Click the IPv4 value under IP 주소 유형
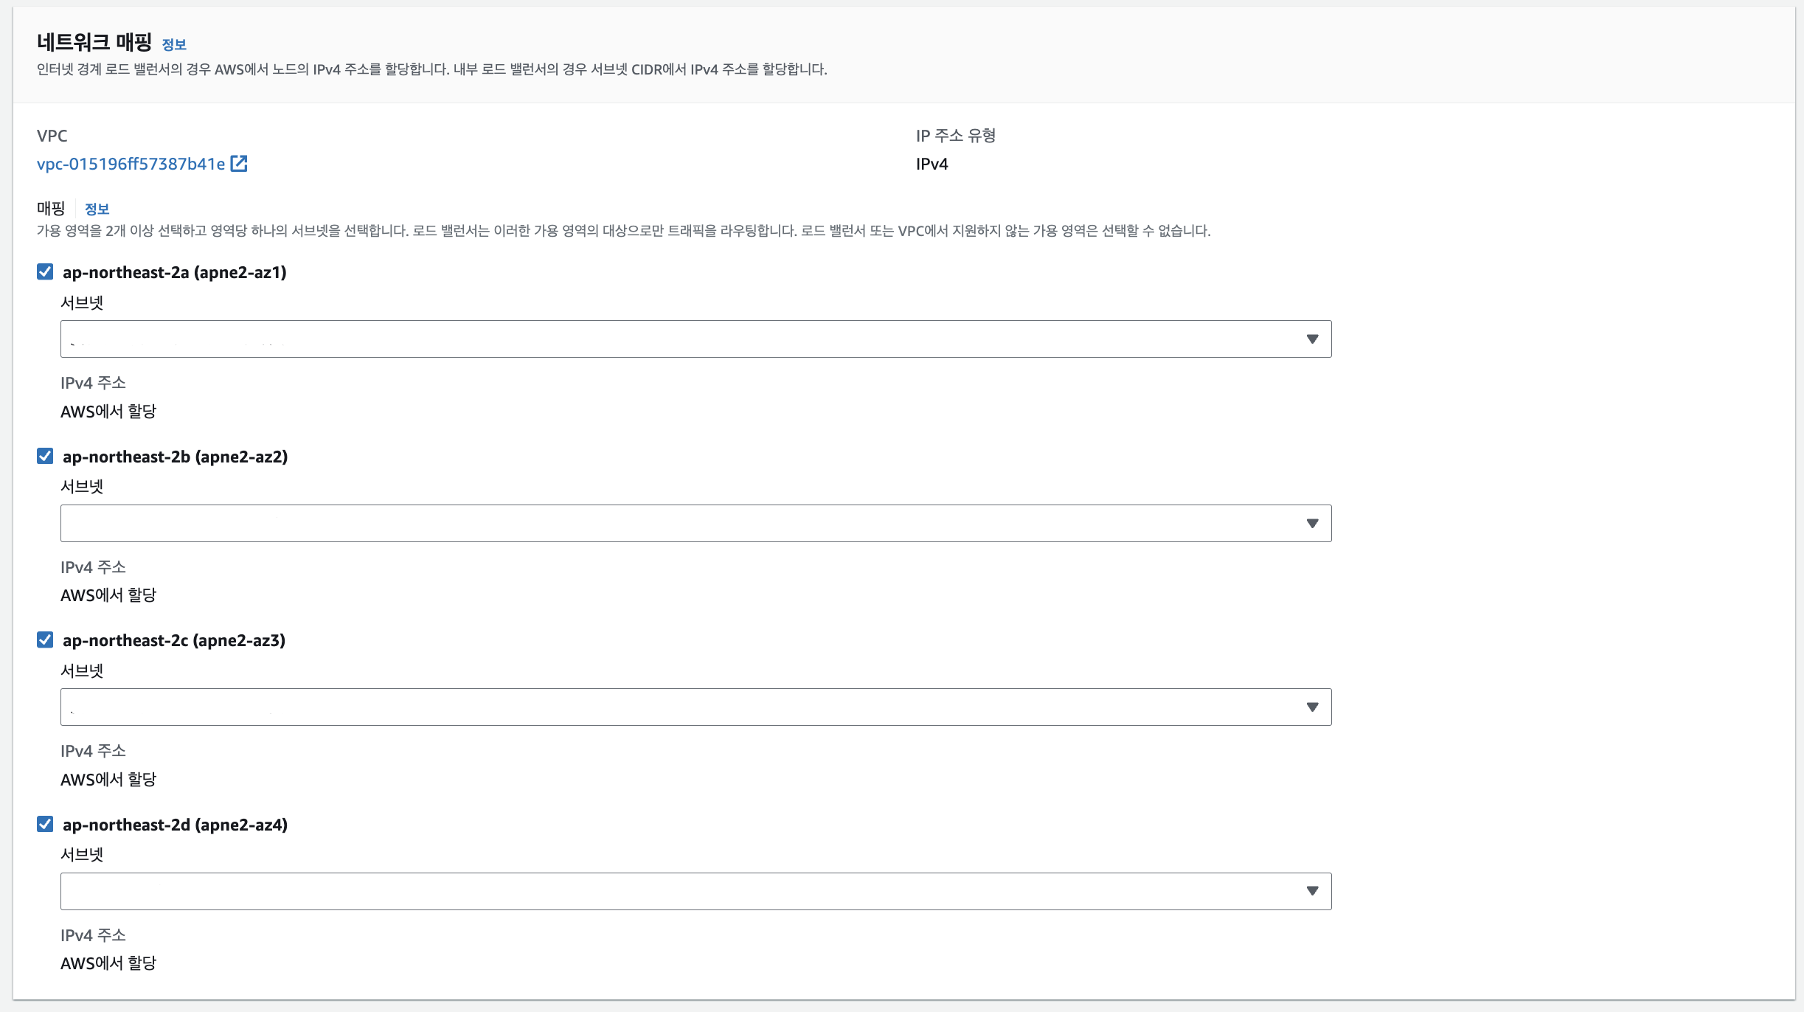This screenshot has width=1804, height=1012. (x=932, y=164)
